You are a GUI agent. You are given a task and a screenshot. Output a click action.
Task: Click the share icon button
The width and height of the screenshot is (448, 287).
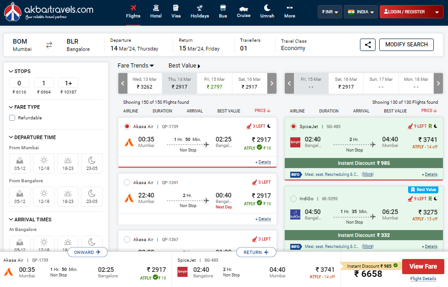(368, 45)
